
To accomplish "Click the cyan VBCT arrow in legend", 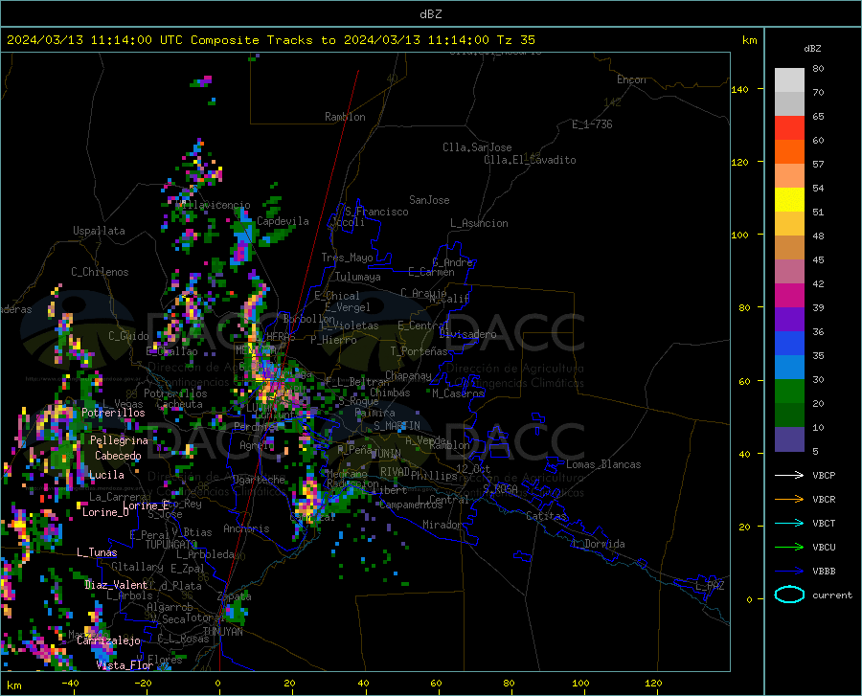I will (789, 523).
